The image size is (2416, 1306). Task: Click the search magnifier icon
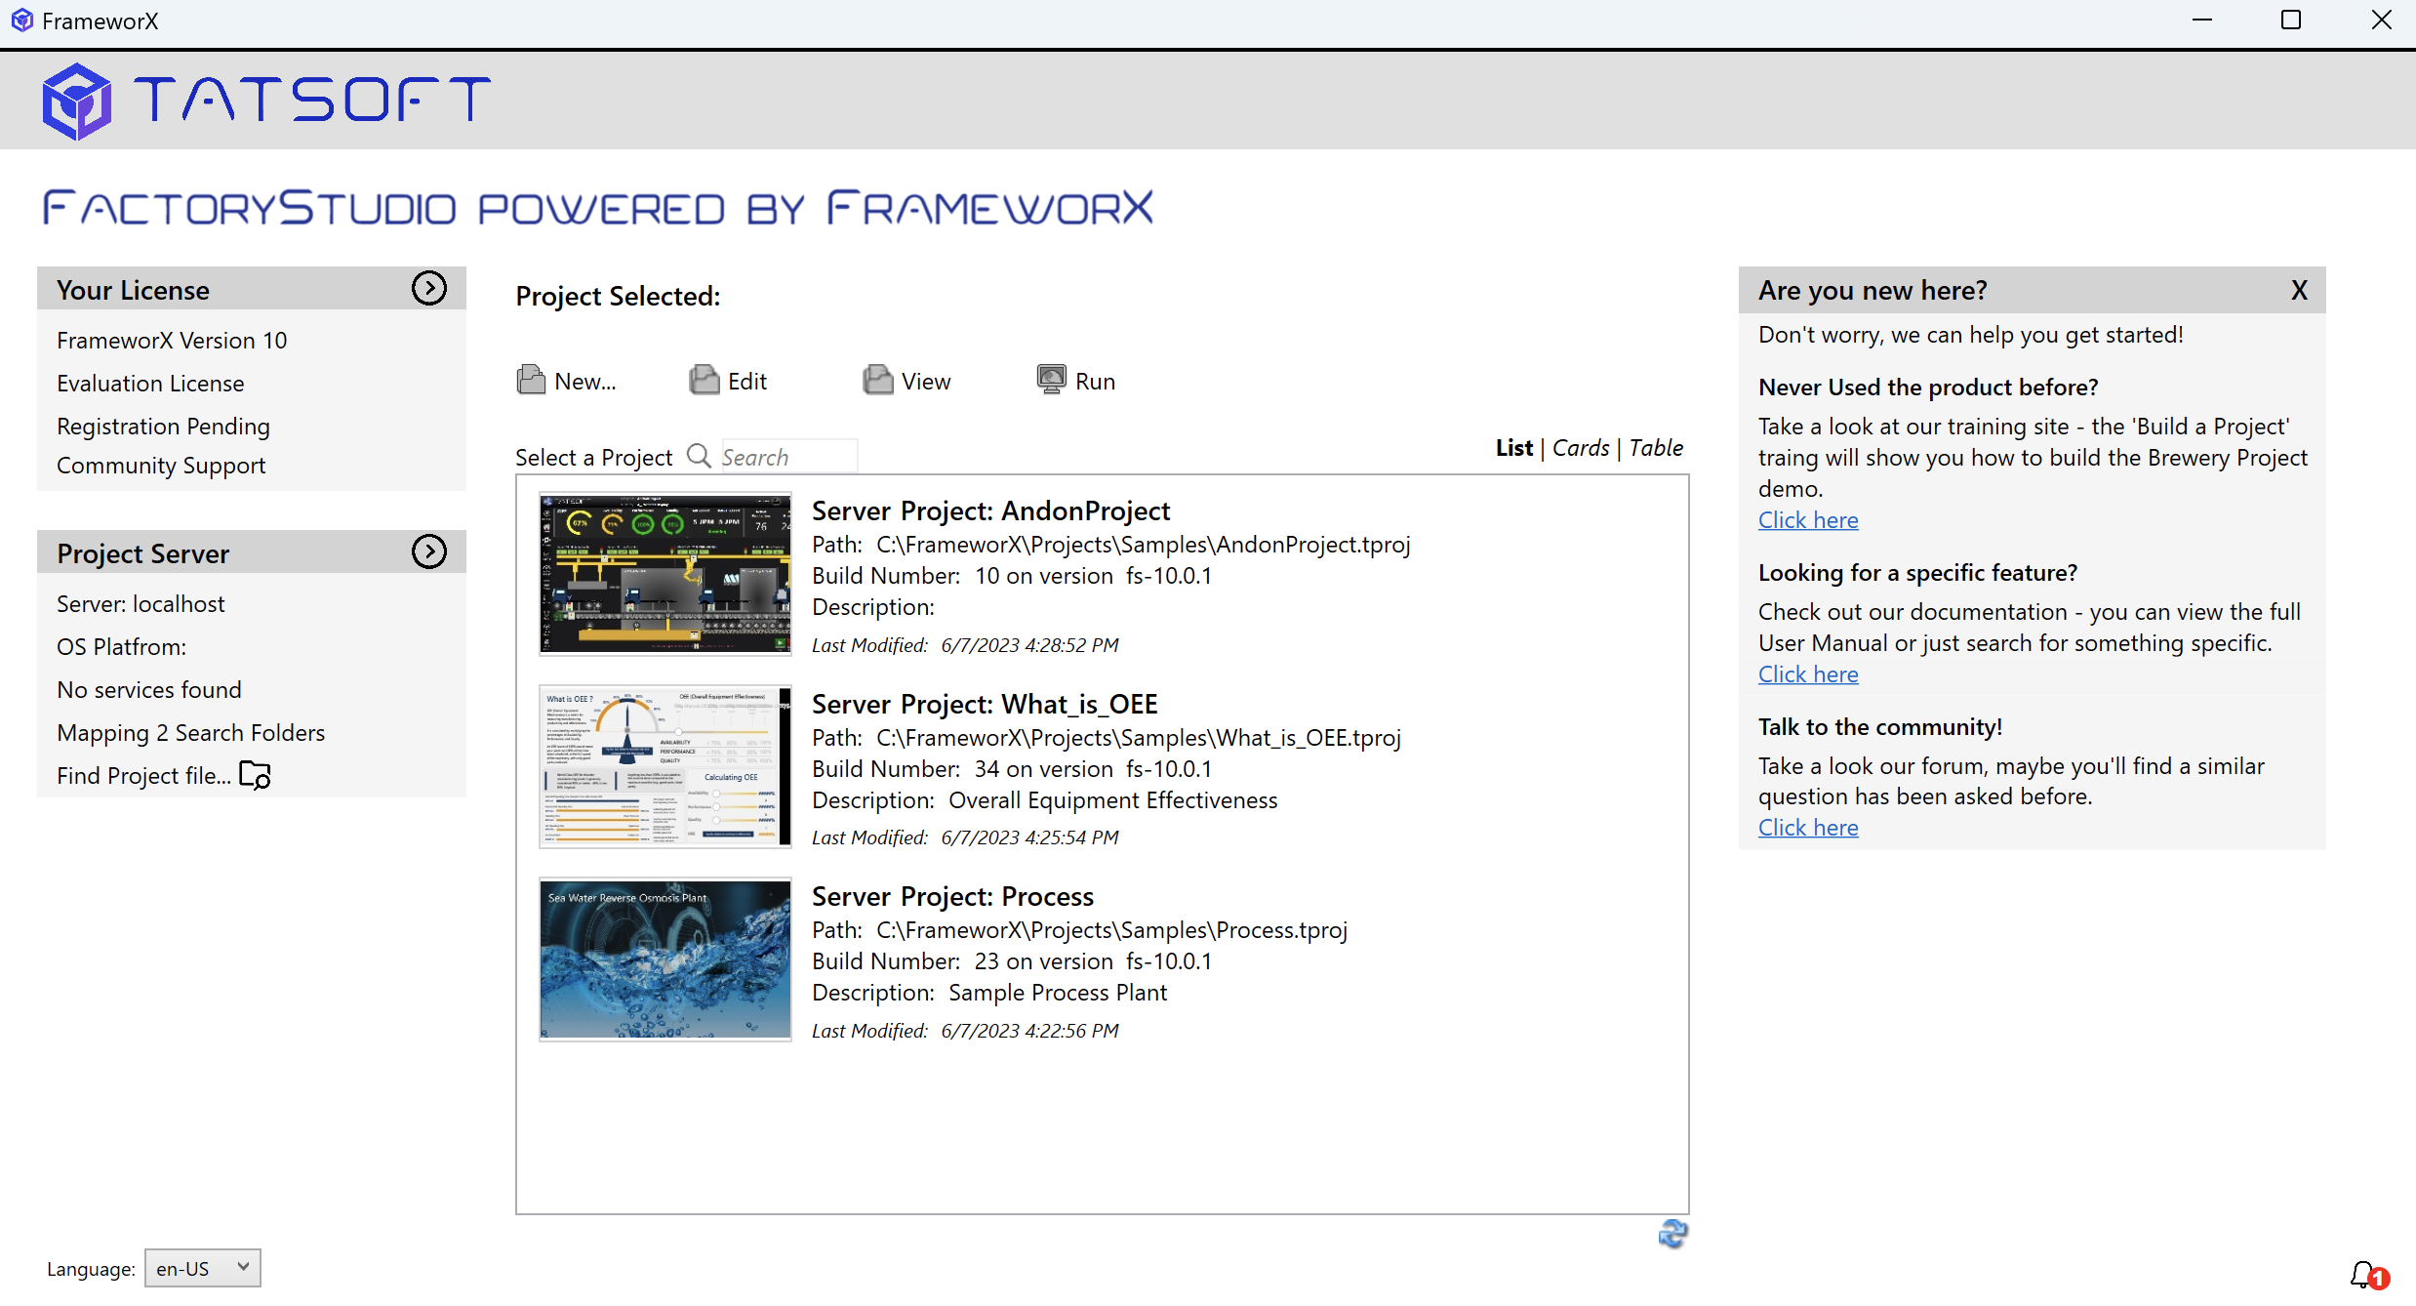tap(699, 456)
